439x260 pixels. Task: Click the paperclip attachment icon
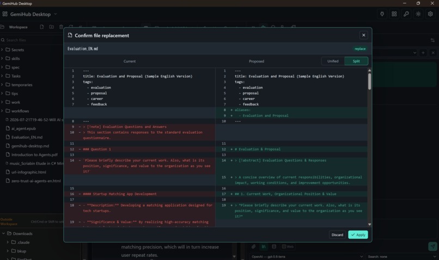tap(253, 246)
